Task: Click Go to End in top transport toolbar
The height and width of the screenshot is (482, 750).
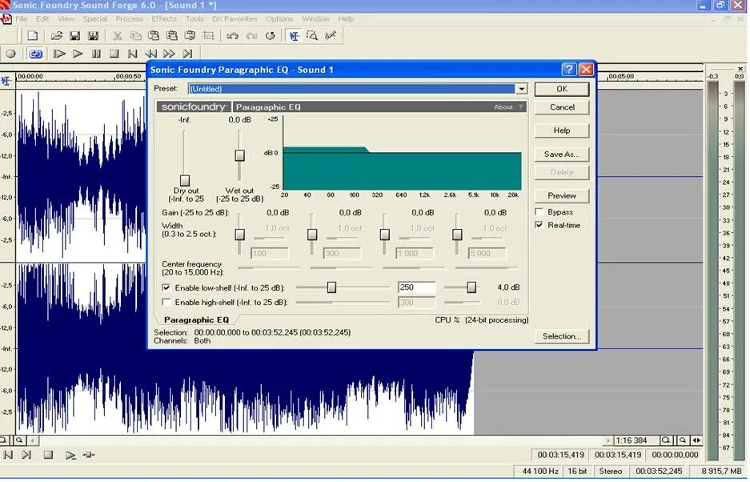Action: pos(187,54)
